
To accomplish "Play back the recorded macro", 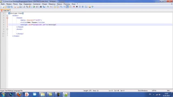I will (80, 7).
